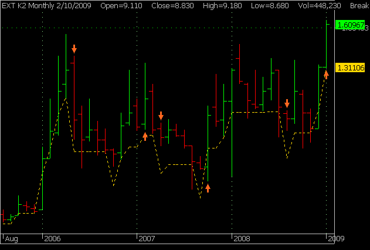Click the "Aug" time axis label
The width and height of the screenshot is (370, 250).
11,239
